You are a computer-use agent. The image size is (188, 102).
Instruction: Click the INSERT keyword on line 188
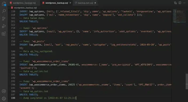click(x=23, y=65)
